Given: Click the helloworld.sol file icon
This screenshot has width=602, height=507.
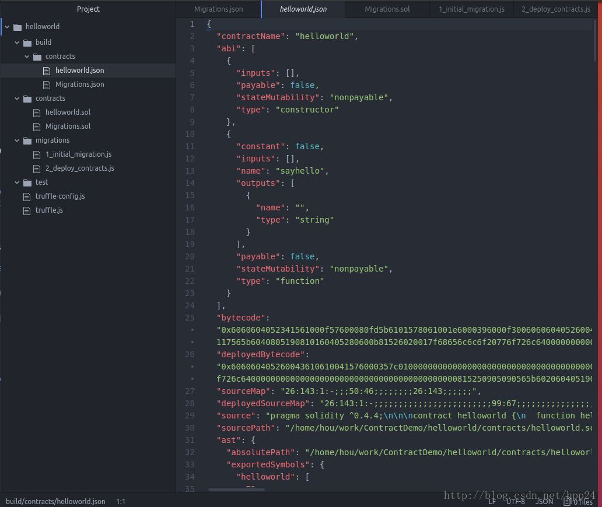Looking at the screenshot, I should 37,112.
